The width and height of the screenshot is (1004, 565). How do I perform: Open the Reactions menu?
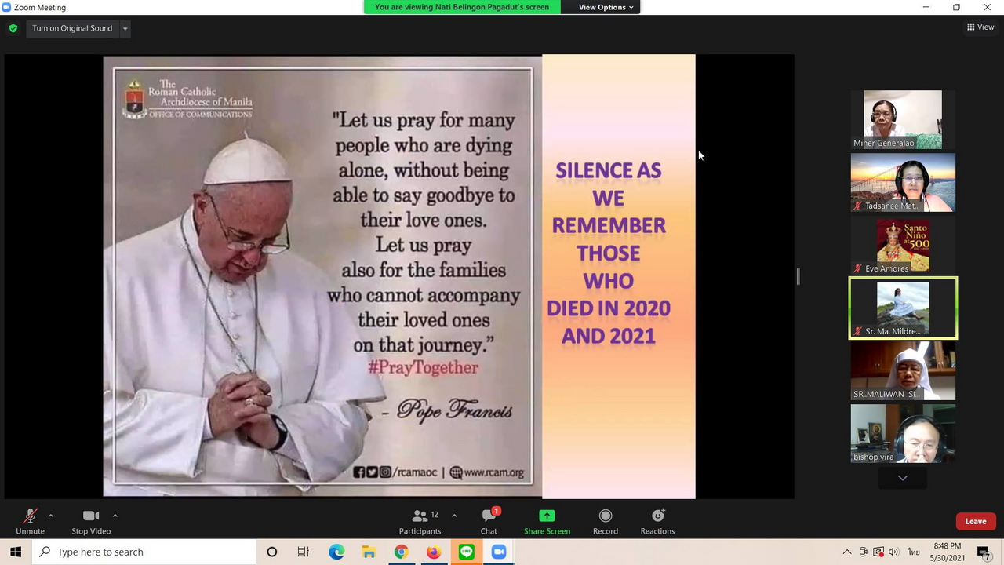(657, 516)
